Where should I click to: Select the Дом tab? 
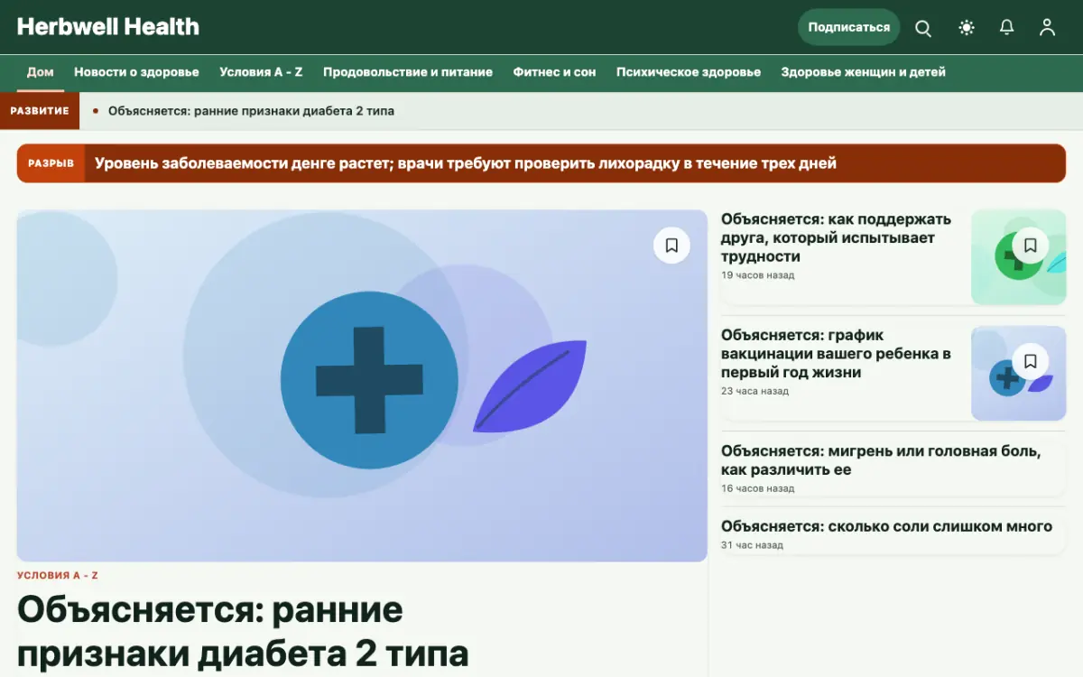[x=41, y=72]
